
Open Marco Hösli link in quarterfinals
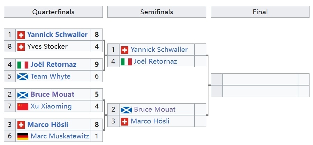click(48, 125)
